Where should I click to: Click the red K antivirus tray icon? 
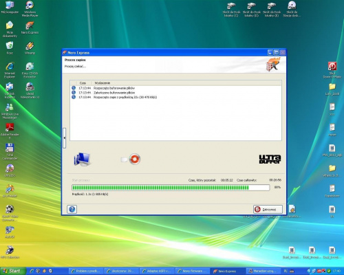pos(324,271)
